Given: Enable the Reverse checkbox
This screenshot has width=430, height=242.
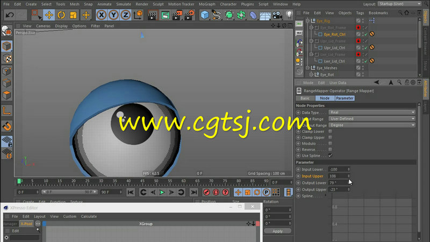Looking at the screenshot, I should point(330,150).
